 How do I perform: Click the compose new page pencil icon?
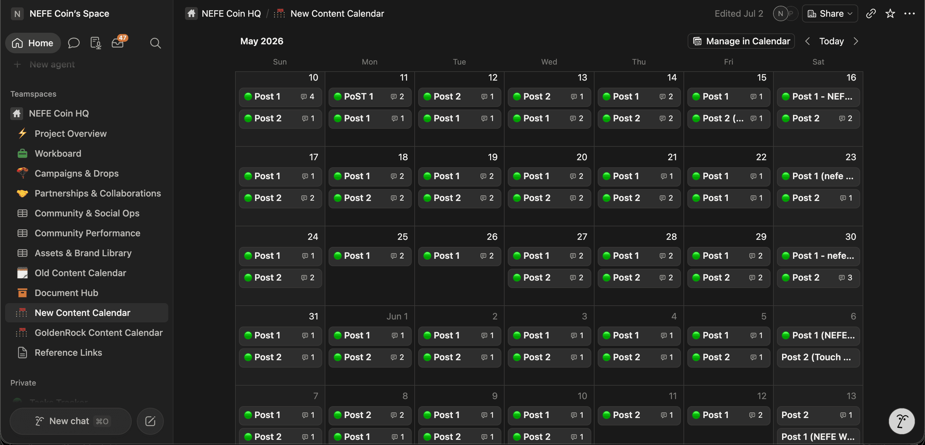[150, 421]
